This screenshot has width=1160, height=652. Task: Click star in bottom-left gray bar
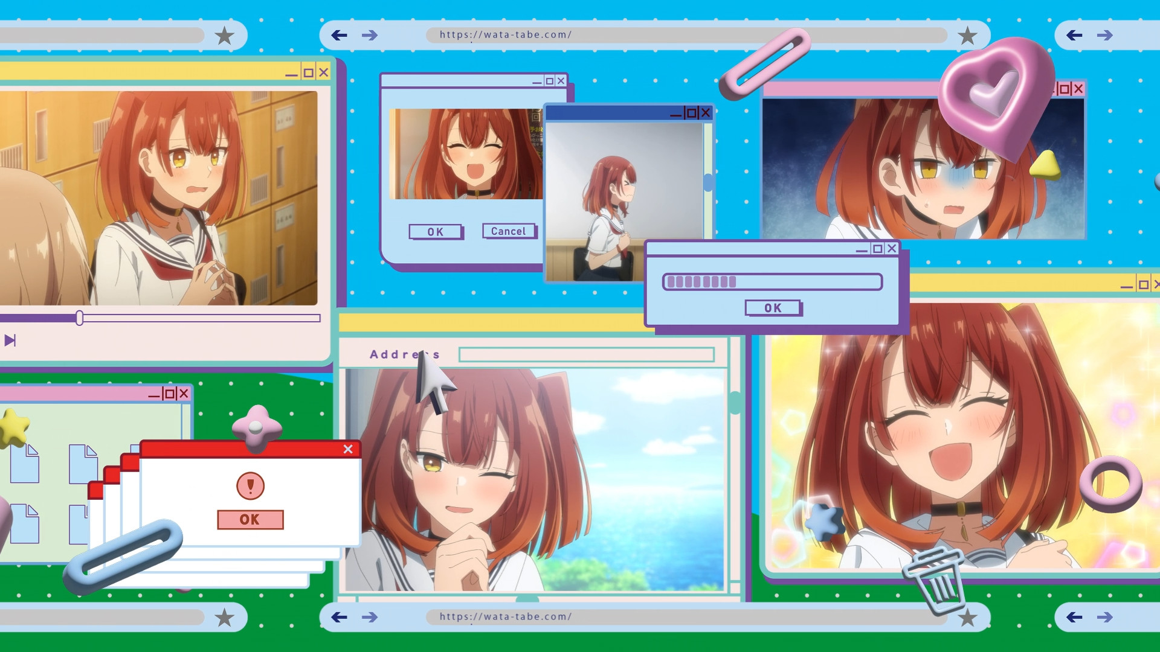click(225, 617)
